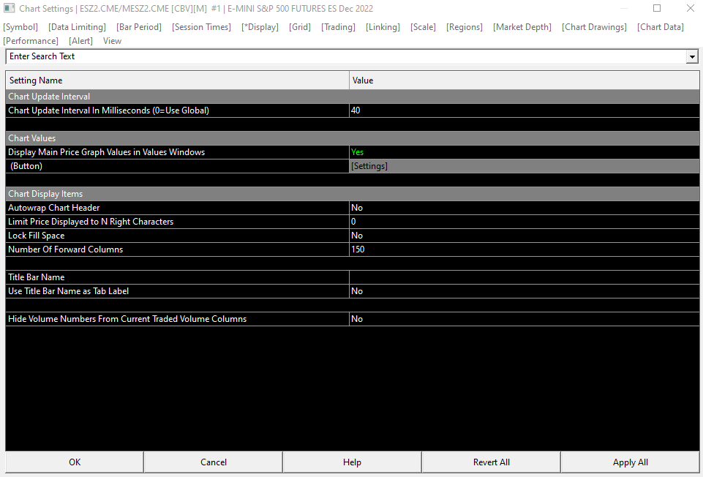
Task: Toggle the Lock Fill Space No value
Action: [524, 236]
